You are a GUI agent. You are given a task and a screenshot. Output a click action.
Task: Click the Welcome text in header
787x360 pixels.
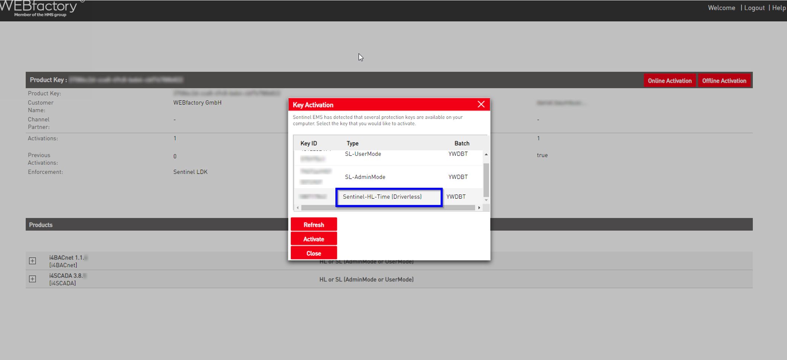[721, 8]
